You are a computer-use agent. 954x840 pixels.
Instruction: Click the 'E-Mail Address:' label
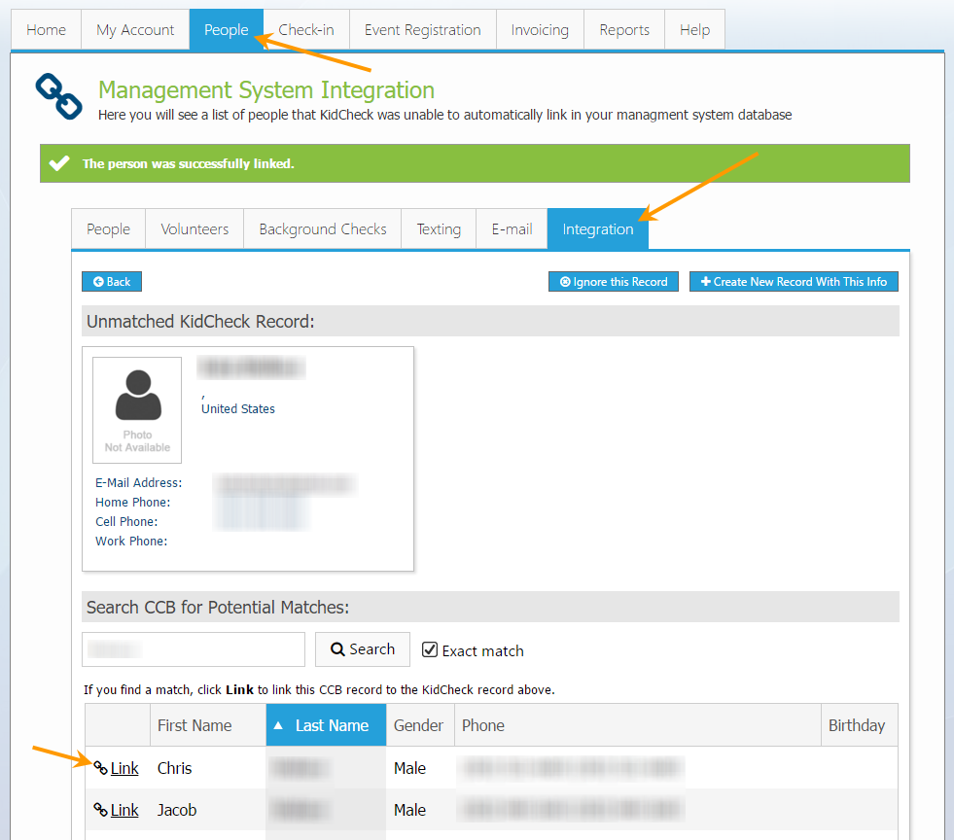(139, 482)
